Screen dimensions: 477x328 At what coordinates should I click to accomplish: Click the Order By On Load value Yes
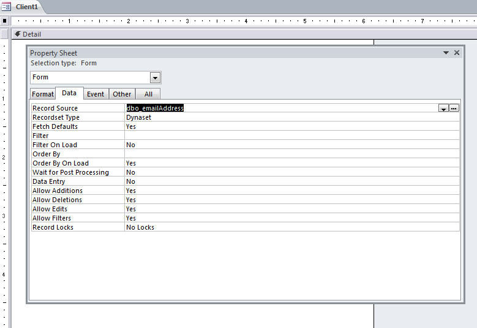coord(291,163)
